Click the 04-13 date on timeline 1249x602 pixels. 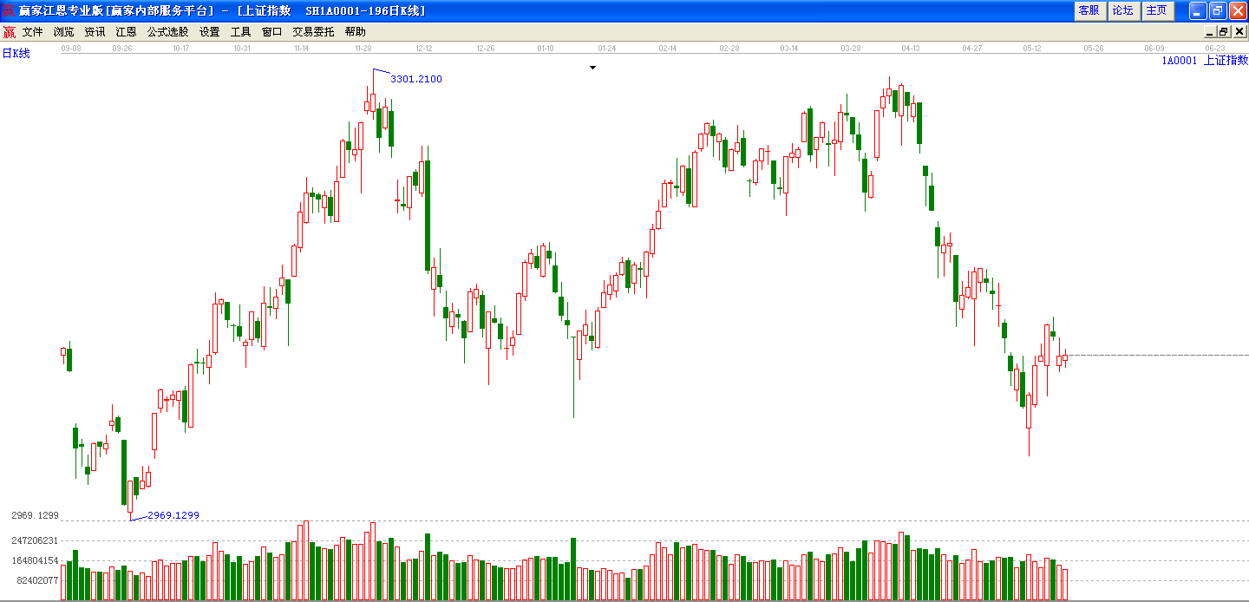[911, 49]
